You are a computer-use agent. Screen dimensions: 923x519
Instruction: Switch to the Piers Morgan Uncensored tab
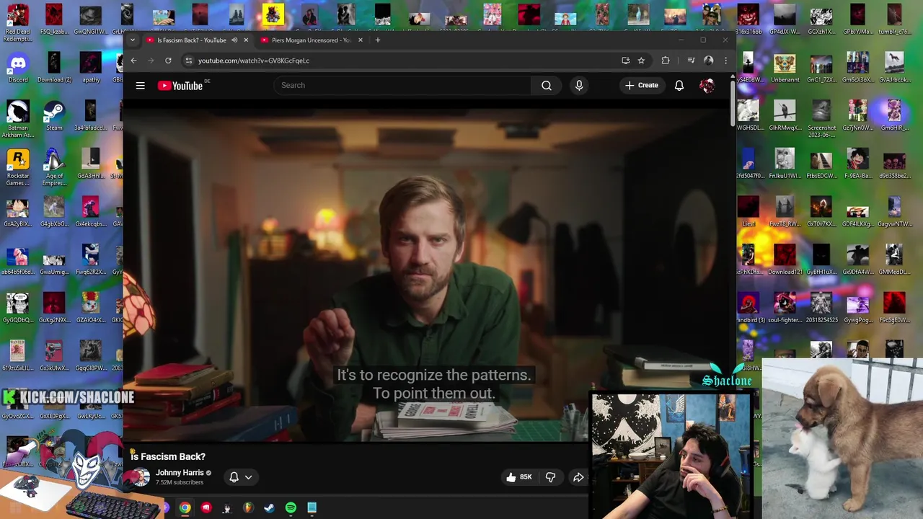(310, 40)
